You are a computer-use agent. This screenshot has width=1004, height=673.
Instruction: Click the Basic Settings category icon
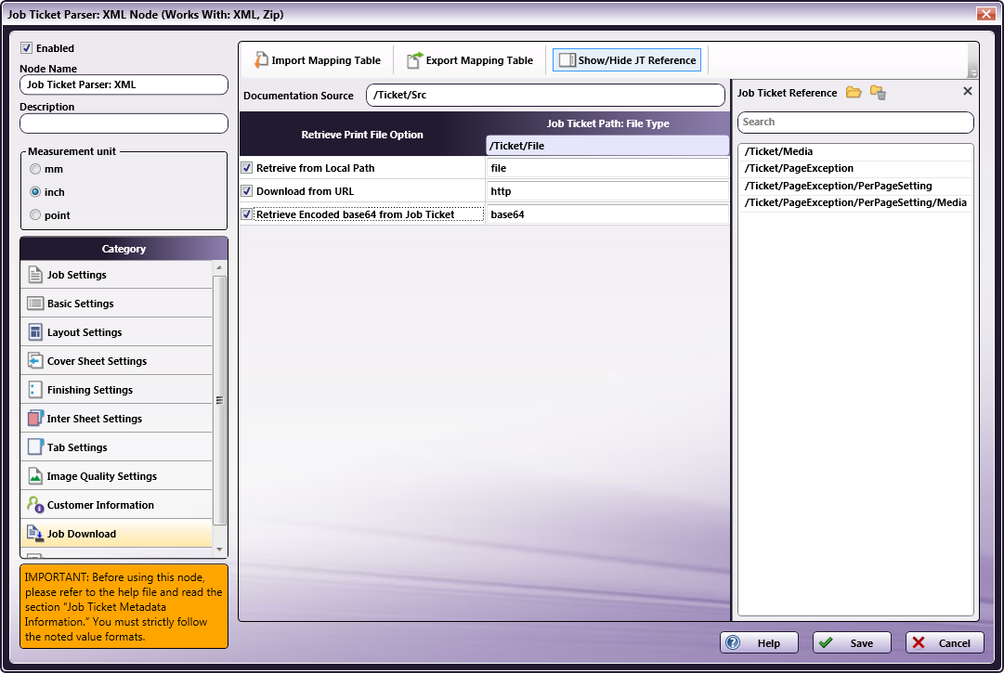point(35,304)
